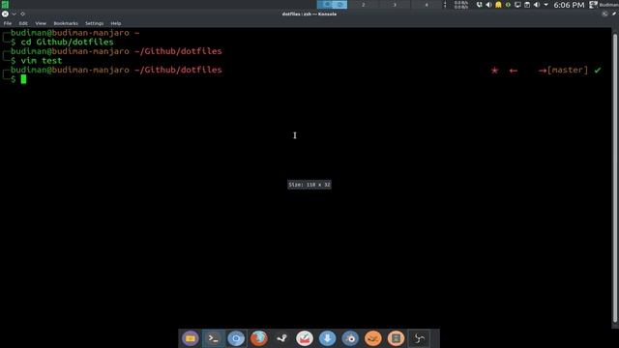The height and width of the screenshot is (348, 619).
Task: Launch Firefox from the dock
Action: point(259,338)
